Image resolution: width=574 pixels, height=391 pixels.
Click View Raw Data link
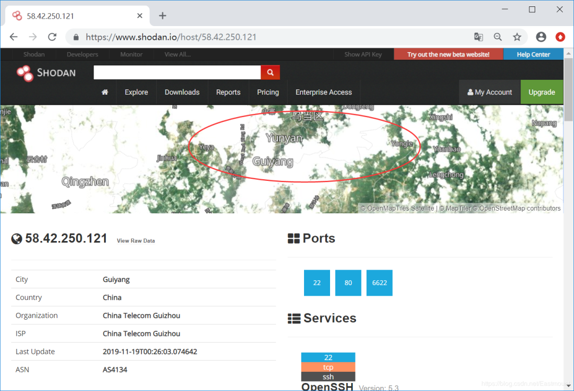click(x=136, y=241)
